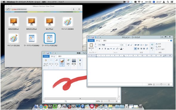Click the WordPad help icon
The height and width of the screenshot is (110, 176).
click(x=171, y=41)
